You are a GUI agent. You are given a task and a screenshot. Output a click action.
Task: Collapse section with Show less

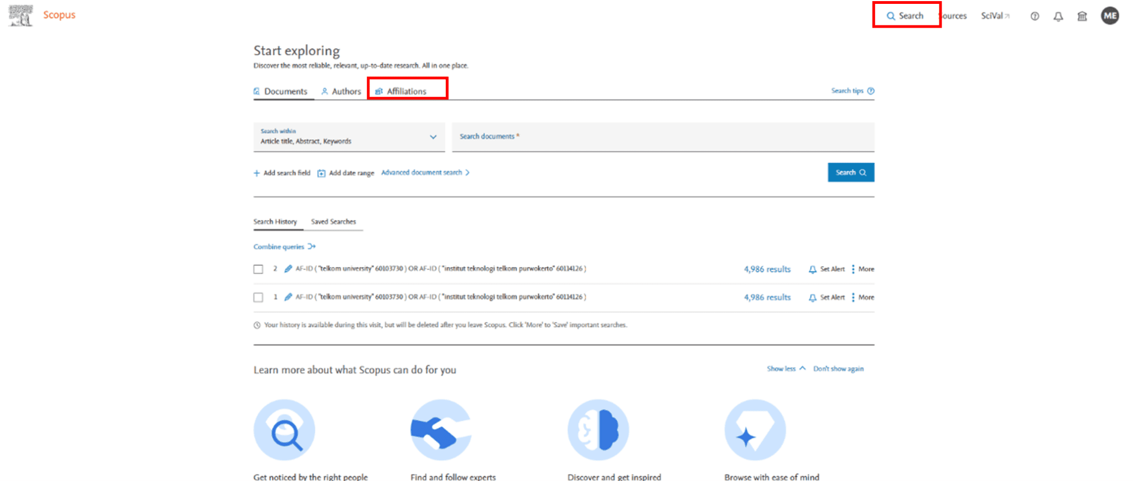tap(786, 369)
